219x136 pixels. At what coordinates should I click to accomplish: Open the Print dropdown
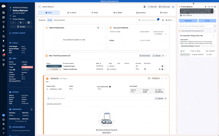(x=170, y=20)
